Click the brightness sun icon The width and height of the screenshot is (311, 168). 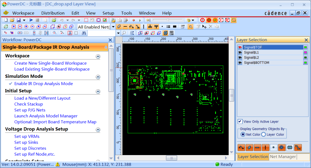click(x=148, y=20)
